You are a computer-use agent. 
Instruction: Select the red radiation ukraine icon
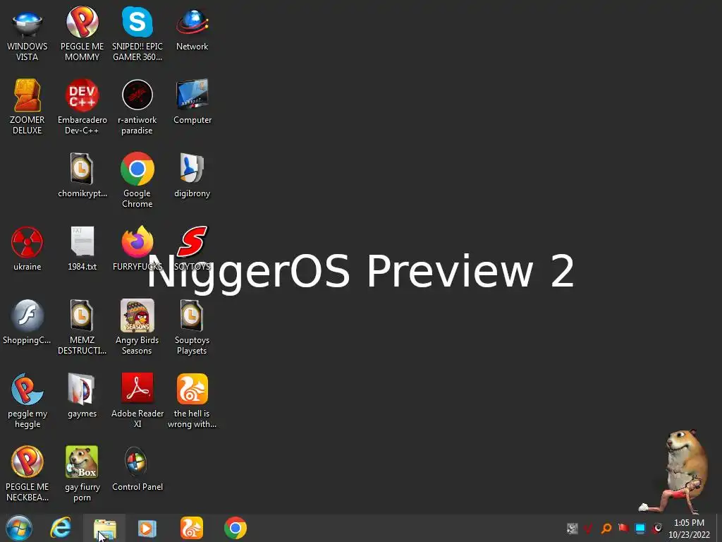(27, 249)
